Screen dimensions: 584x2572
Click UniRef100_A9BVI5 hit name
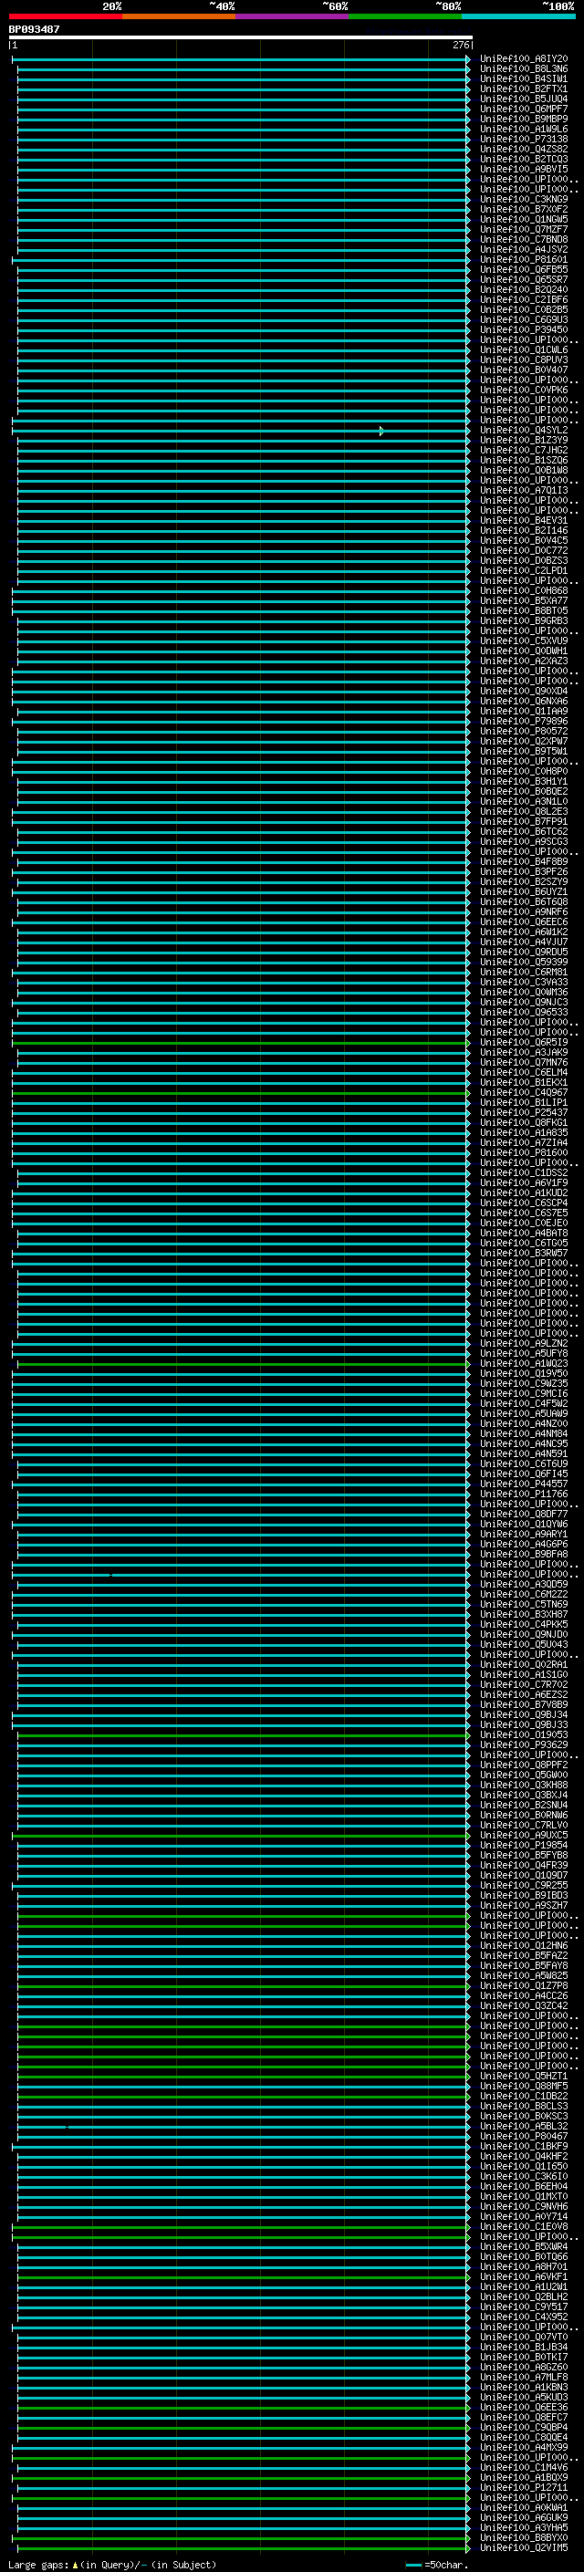pyautogui.click(x=524, y=169)
